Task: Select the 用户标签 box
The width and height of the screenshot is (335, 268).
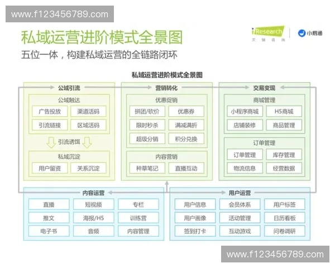Action: pyautogui.click(x=285, y=204)
